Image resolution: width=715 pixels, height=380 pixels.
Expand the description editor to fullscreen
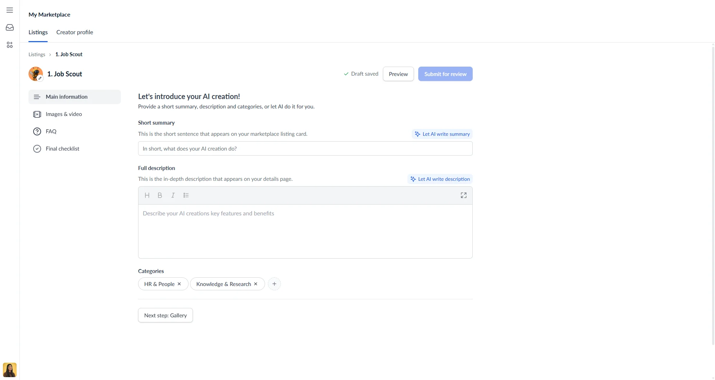[463, 195]
